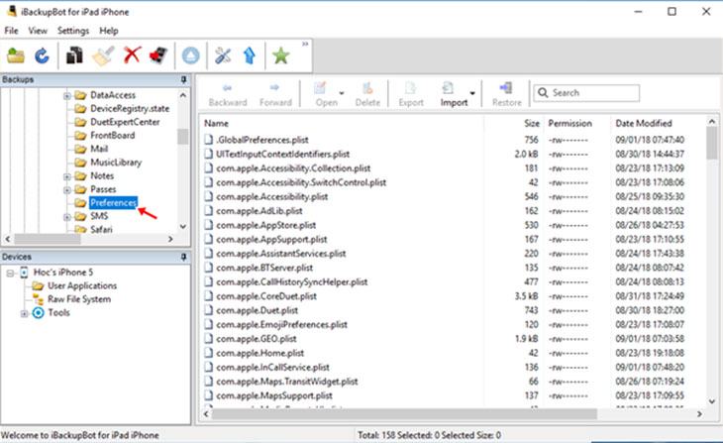The width and height of the screenshot is (723, 443).
Task: Expand the Tools node in Devices
Action: (x=24, y=314)
